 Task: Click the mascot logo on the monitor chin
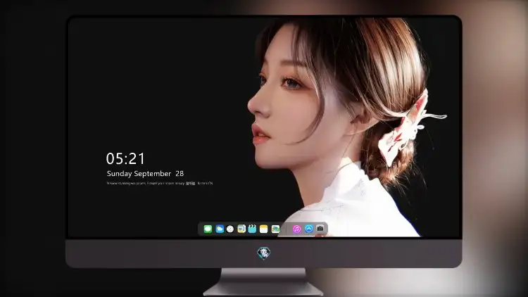pyautogui.click(x=264, y=253)
